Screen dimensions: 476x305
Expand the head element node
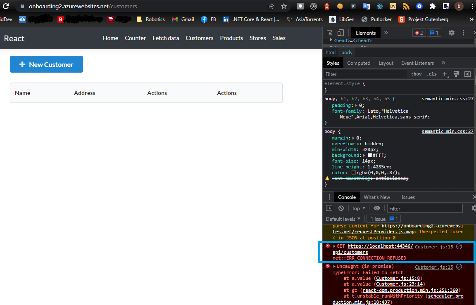tap(331, 40)
